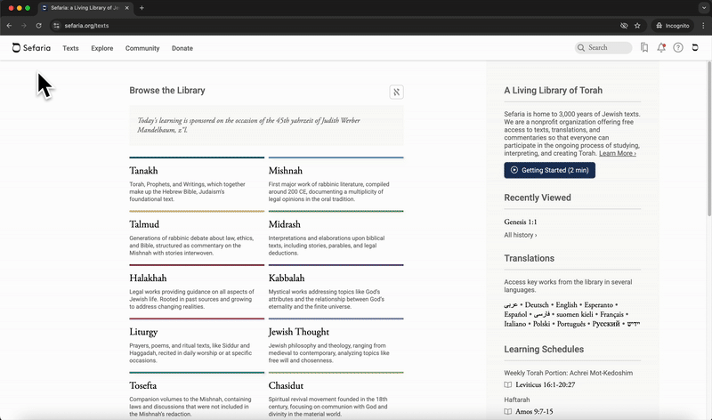The image size is (712, 420).
Task: Go to the Community menu item
Action: coord(142,48)
